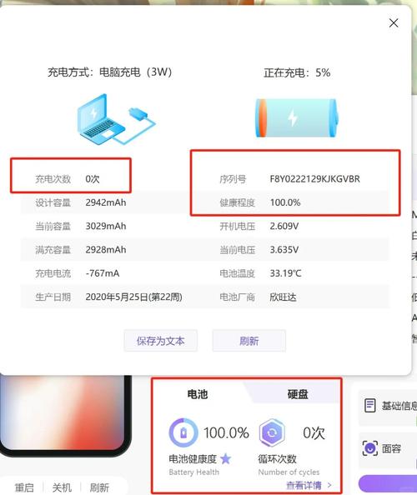Click 重启 below the phone image
This screenshot has height=495, width=417.
pos(24,487)
